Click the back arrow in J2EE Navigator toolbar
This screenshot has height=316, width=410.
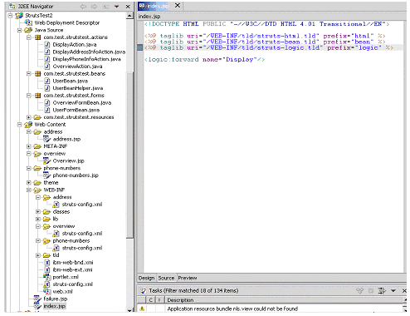click(x=83, y=7)
